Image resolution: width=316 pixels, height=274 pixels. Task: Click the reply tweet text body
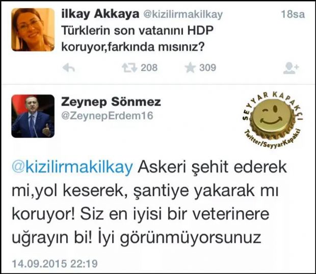click(x=149, y=203)
